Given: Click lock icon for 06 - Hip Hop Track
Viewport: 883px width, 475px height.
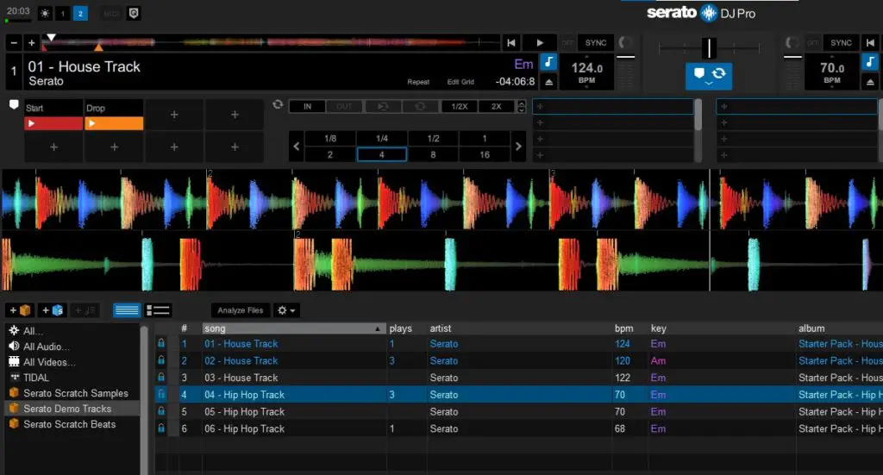Looking at the screenshot, I should click(161, 428).
